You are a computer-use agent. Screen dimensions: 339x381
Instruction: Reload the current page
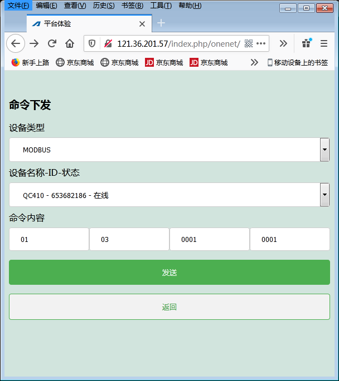coord(52,44)
